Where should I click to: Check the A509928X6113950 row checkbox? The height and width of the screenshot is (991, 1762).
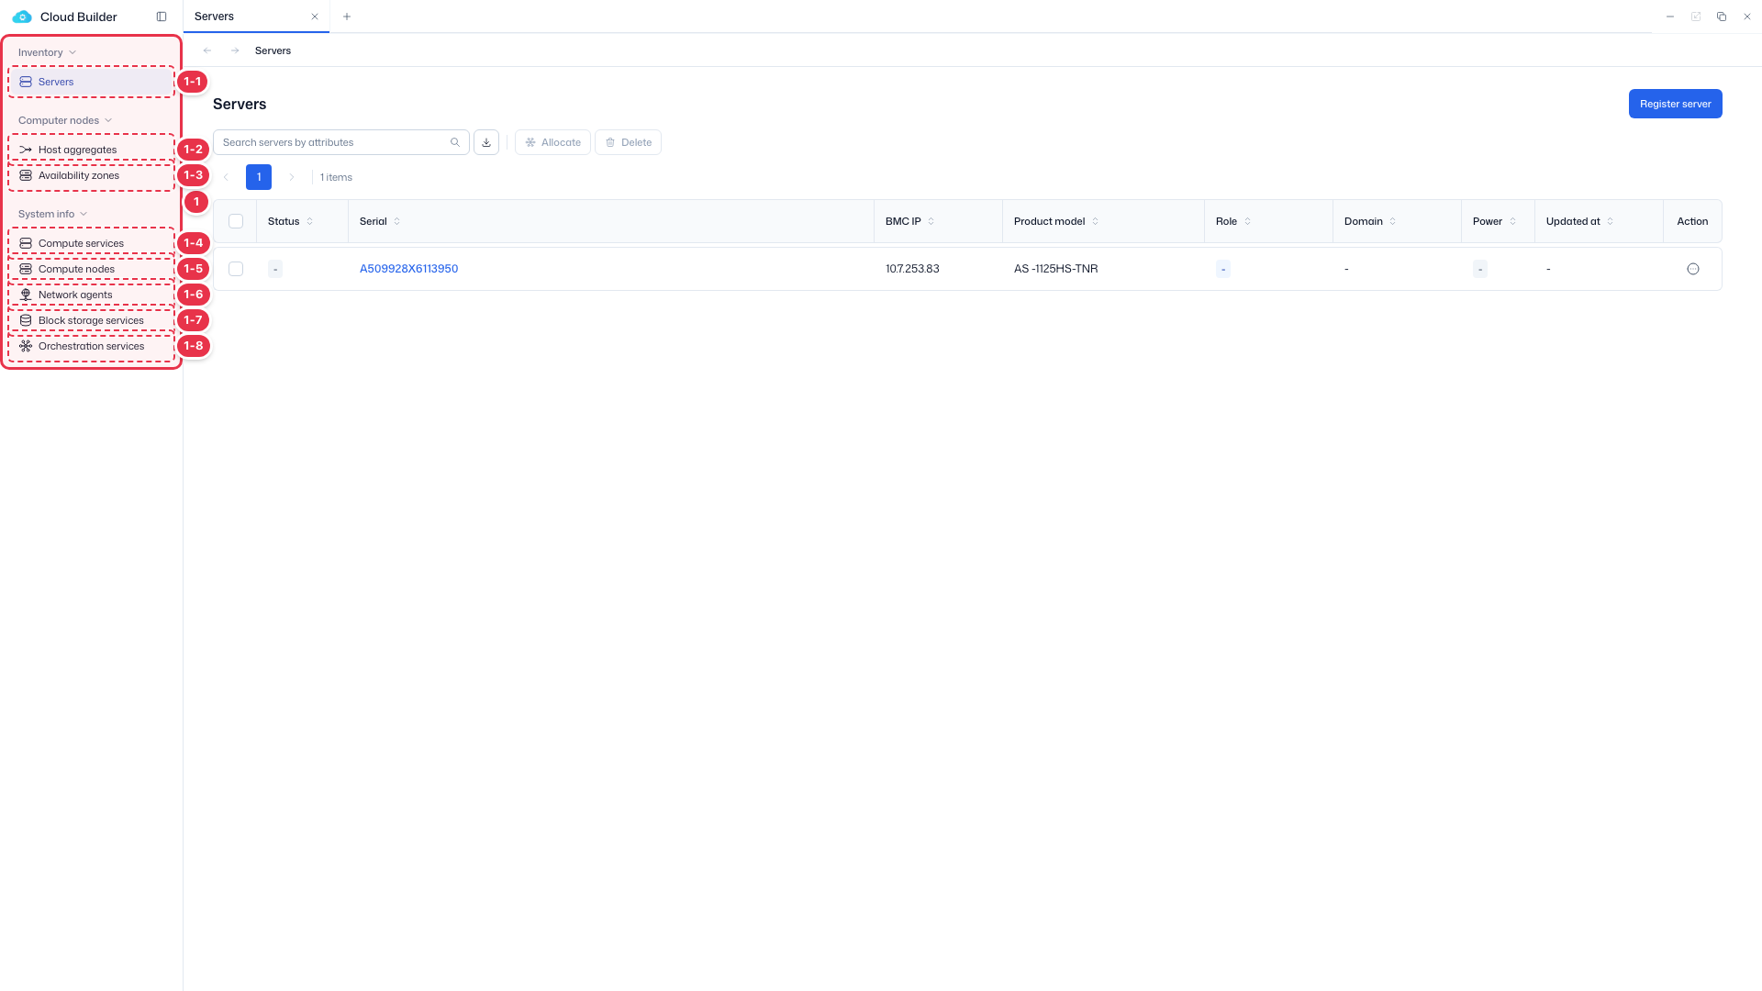tap(236, 269)
